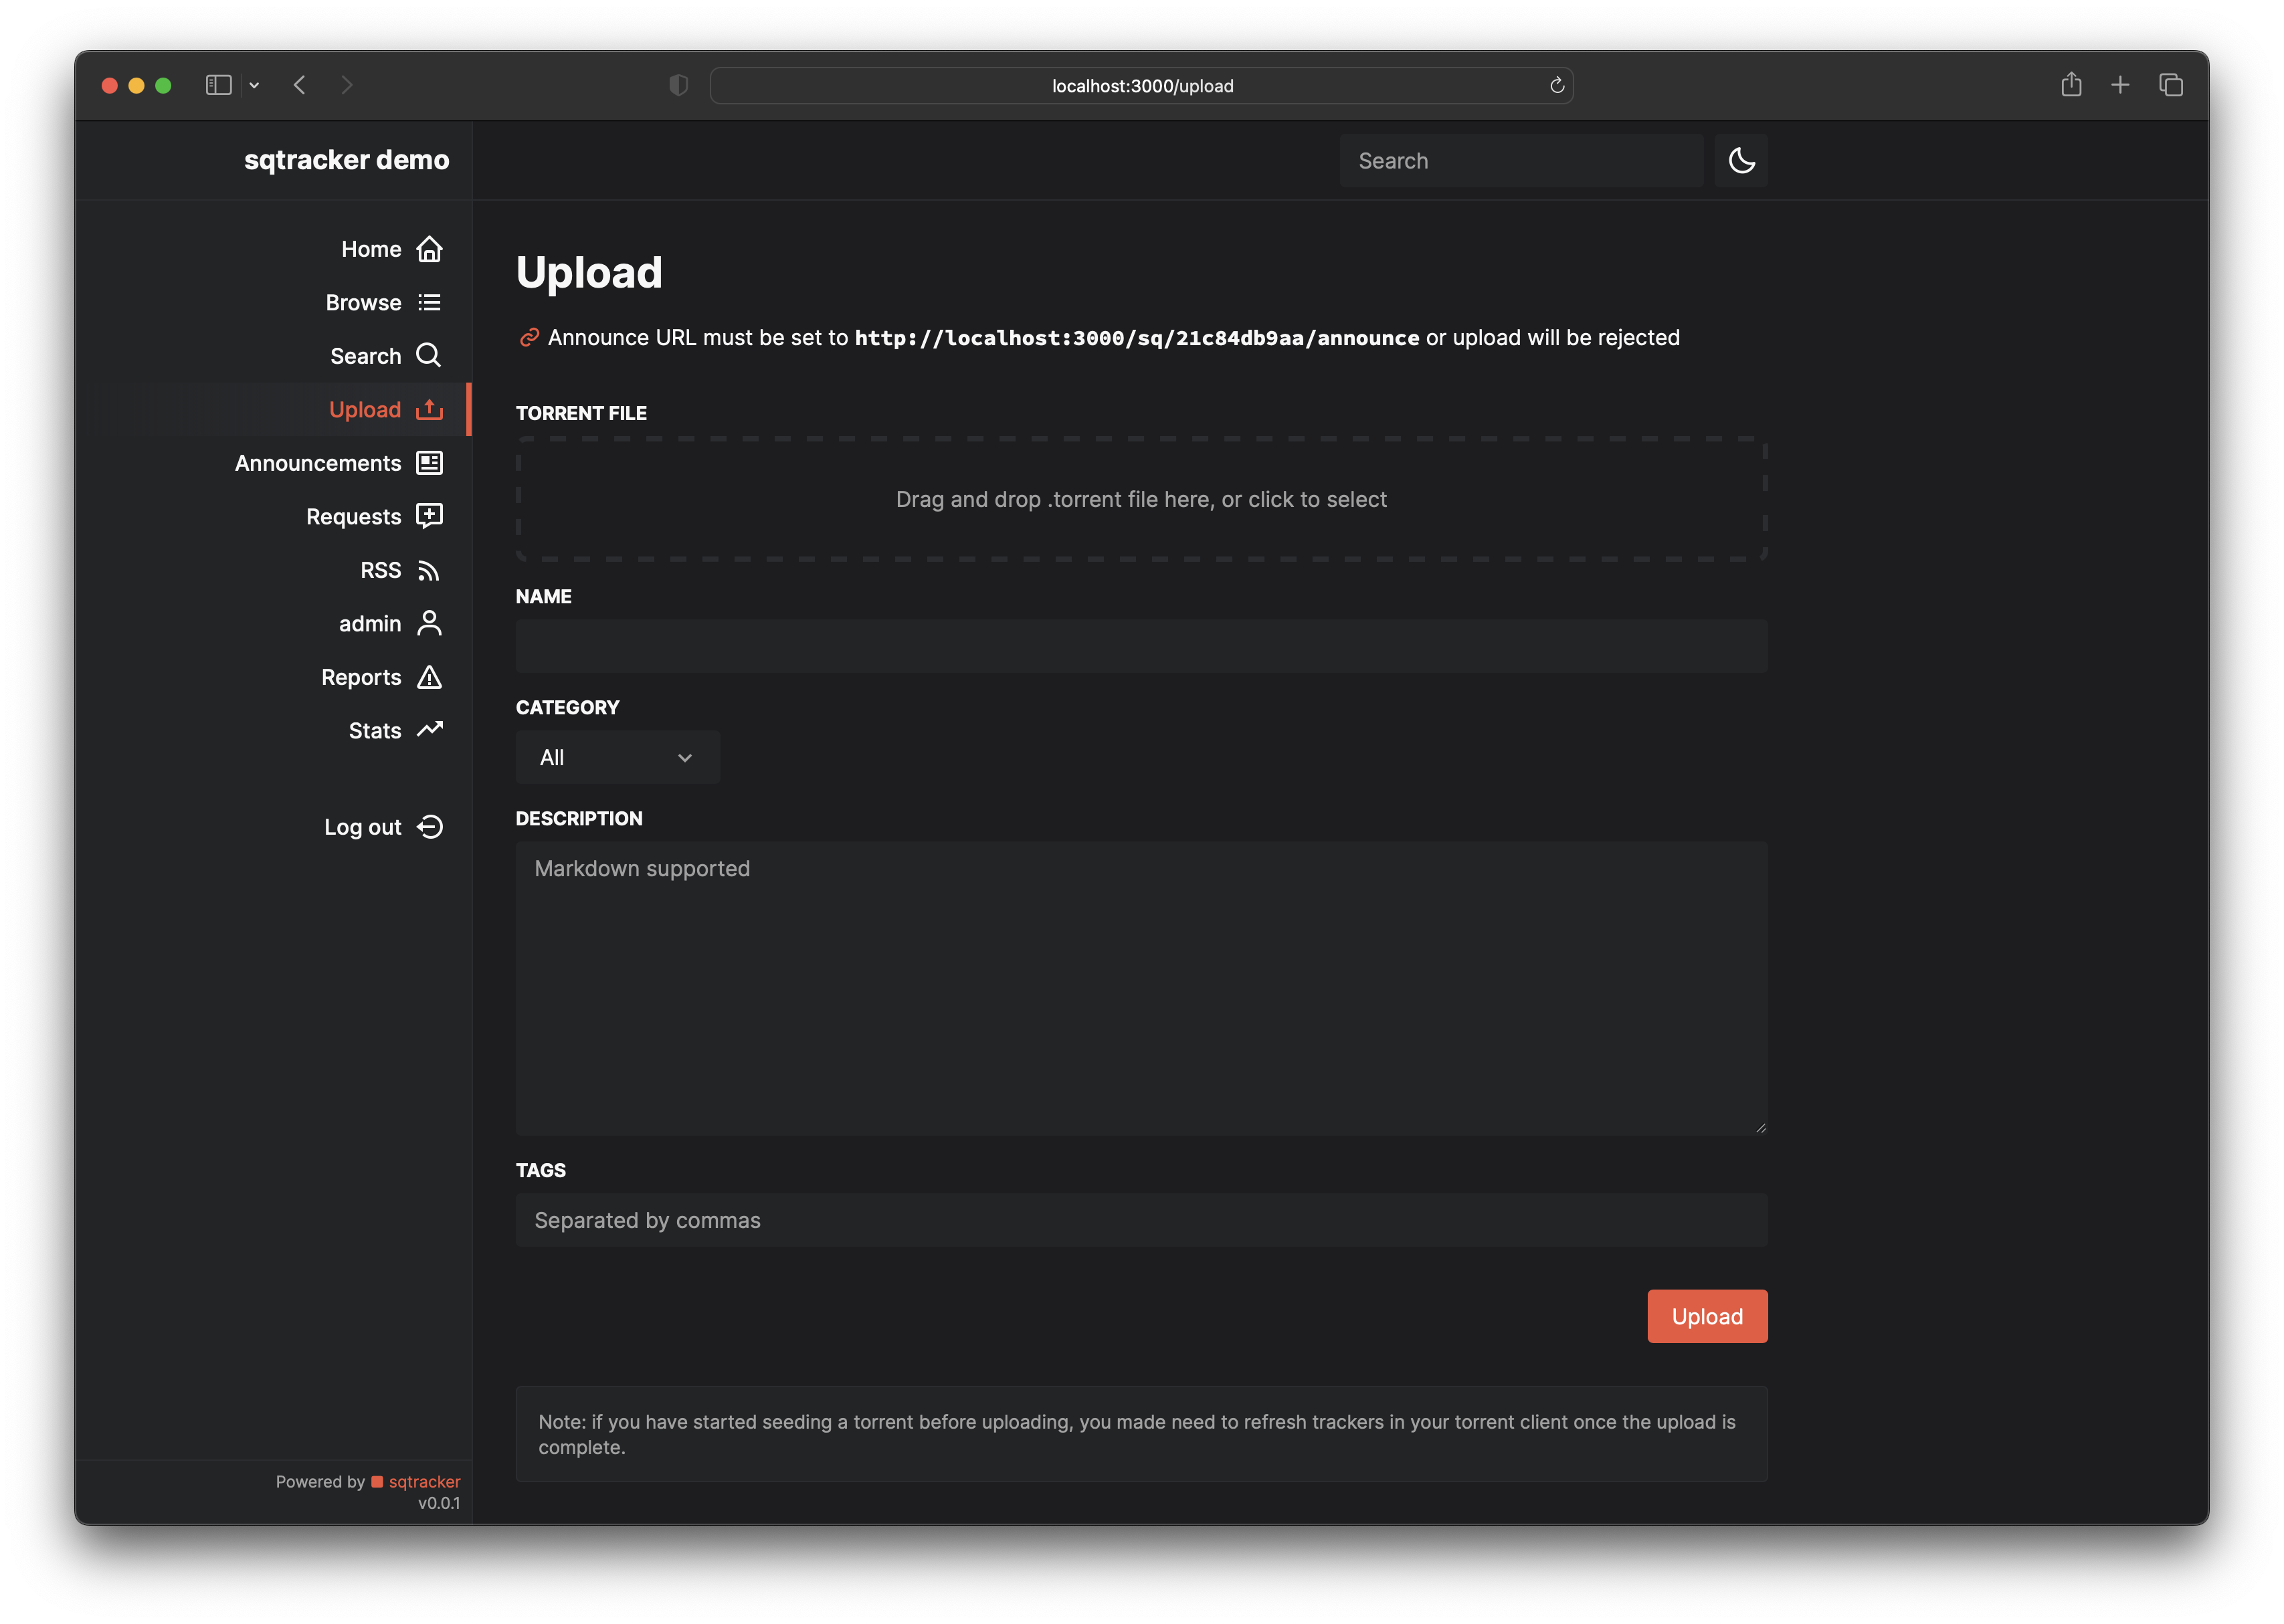This screenshot has width=2284, height=1624.
Task: Click the Announcements newspaper icon
Action: 429,463
